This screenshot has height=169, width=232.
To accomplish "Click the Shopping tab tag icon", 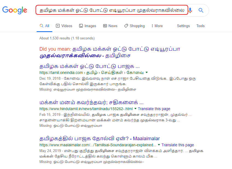I will click(x=126, y=26).
